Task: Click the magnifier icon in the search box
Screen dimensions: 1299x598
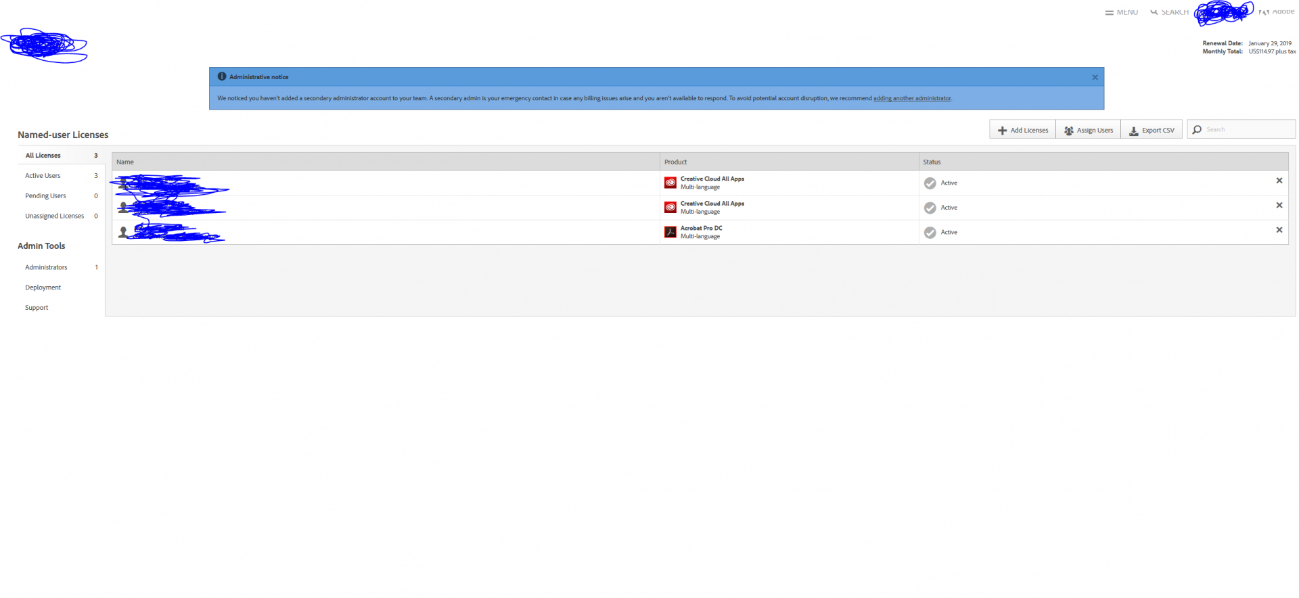Action: pyautogui.click(x=1197, y=129)
